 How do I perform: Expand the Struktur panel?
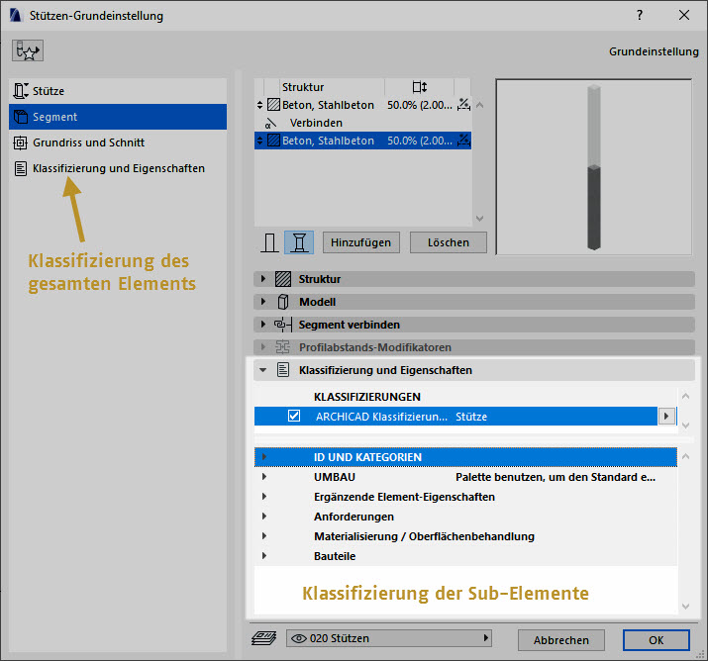click(x=263, y=279)
